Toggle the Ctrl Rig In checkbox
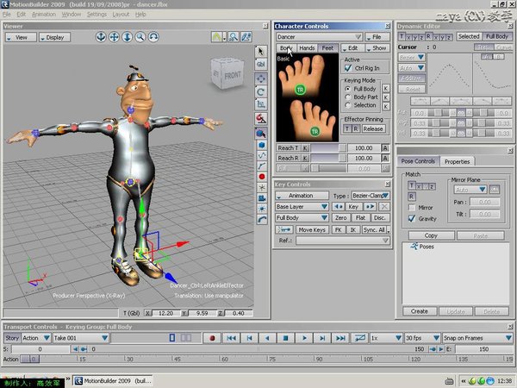Screen dimensions: 517x388 coord(348,66)
